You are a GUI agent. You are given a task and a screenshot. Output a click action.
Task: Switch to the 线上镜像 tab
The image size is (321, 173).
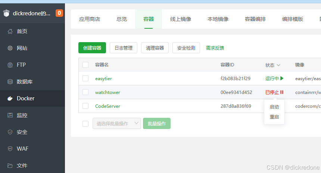pos(181,19)
